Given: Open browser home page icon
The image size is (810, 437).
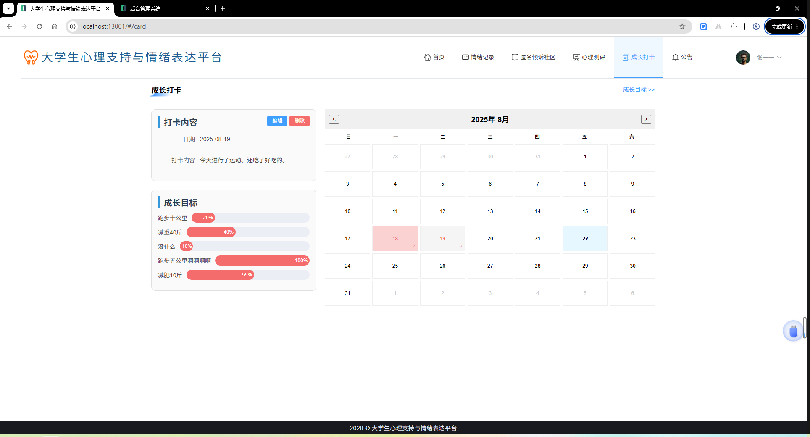Looking at the screenshot, I should (x=55, y=26).
